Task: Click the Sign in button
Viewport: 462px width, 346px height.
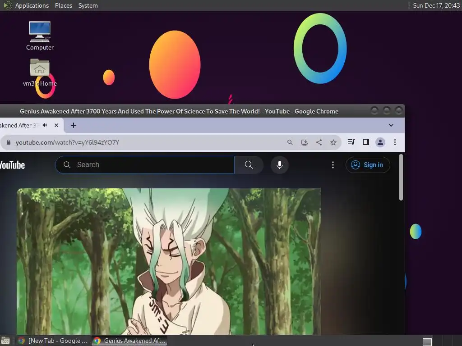Action: 368,165
